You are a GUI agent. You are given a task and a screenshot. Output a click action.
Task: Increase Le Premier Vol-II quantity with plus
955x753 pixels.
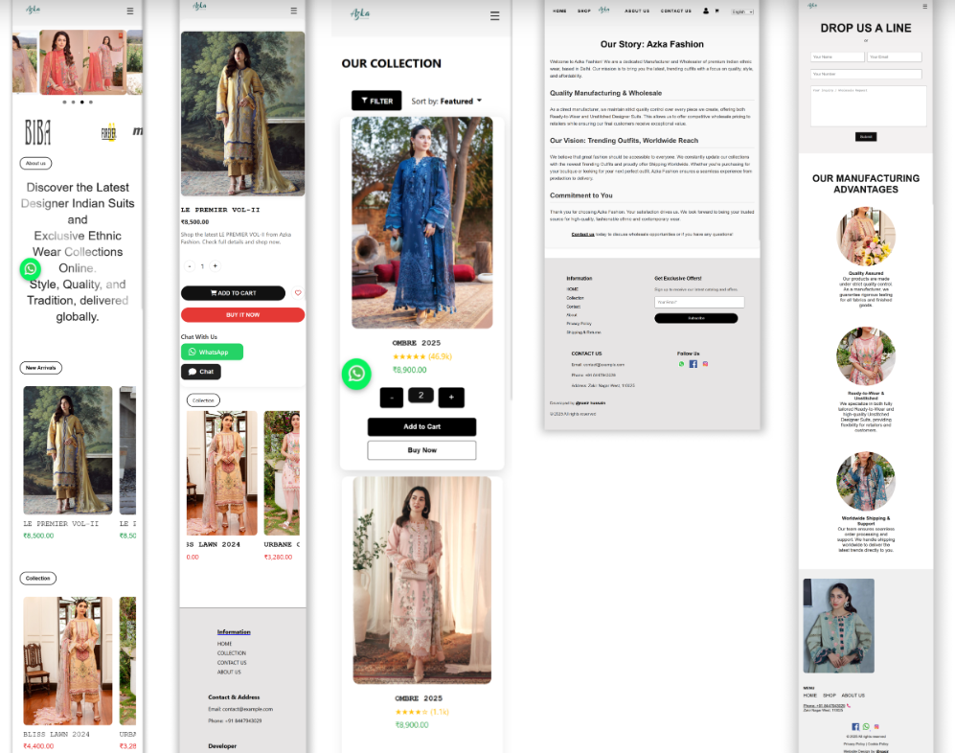click(215, 266)
